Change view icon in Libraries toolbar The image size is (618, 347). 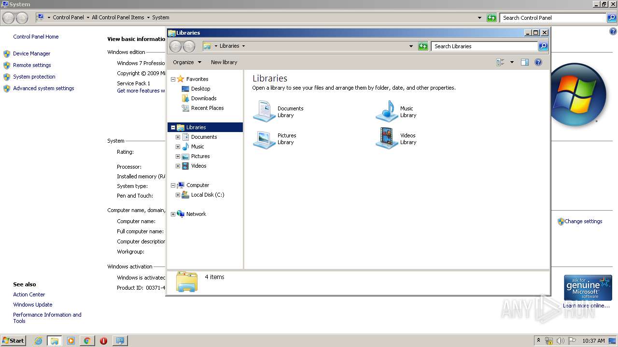[500, 62]
